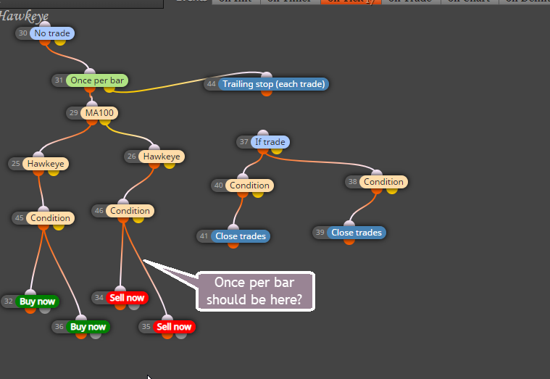
Task: Click yellow output port of MA100
Action: point(105,122)
